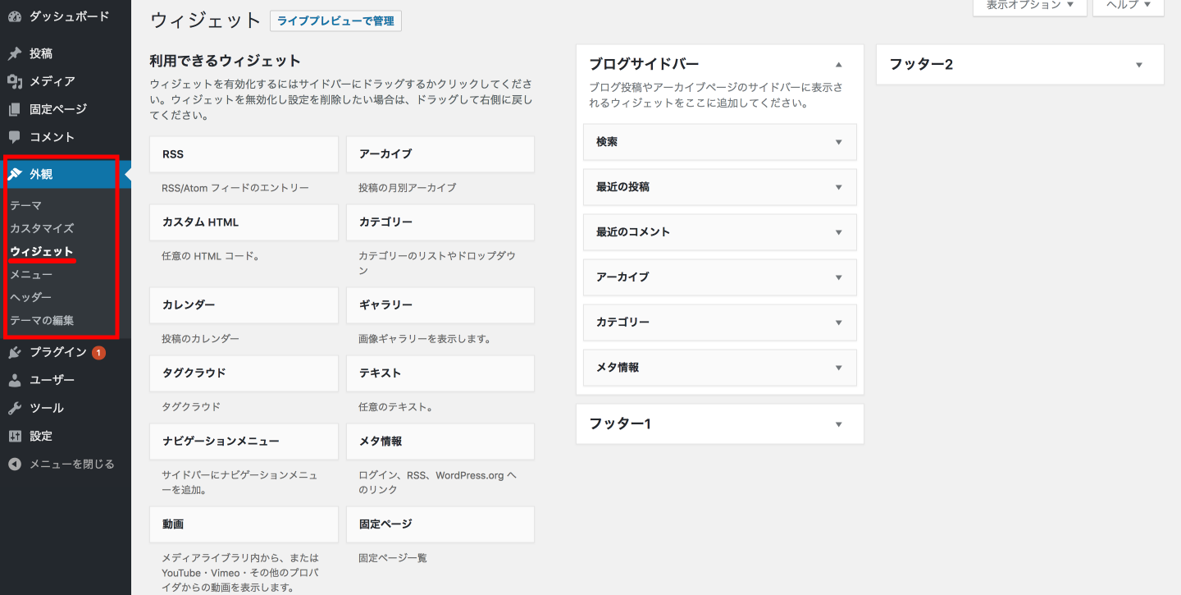Viewport: 1181px width, 595px height.
Task: Click the カスタム HTML available widget
Action: tap(244, 222)
